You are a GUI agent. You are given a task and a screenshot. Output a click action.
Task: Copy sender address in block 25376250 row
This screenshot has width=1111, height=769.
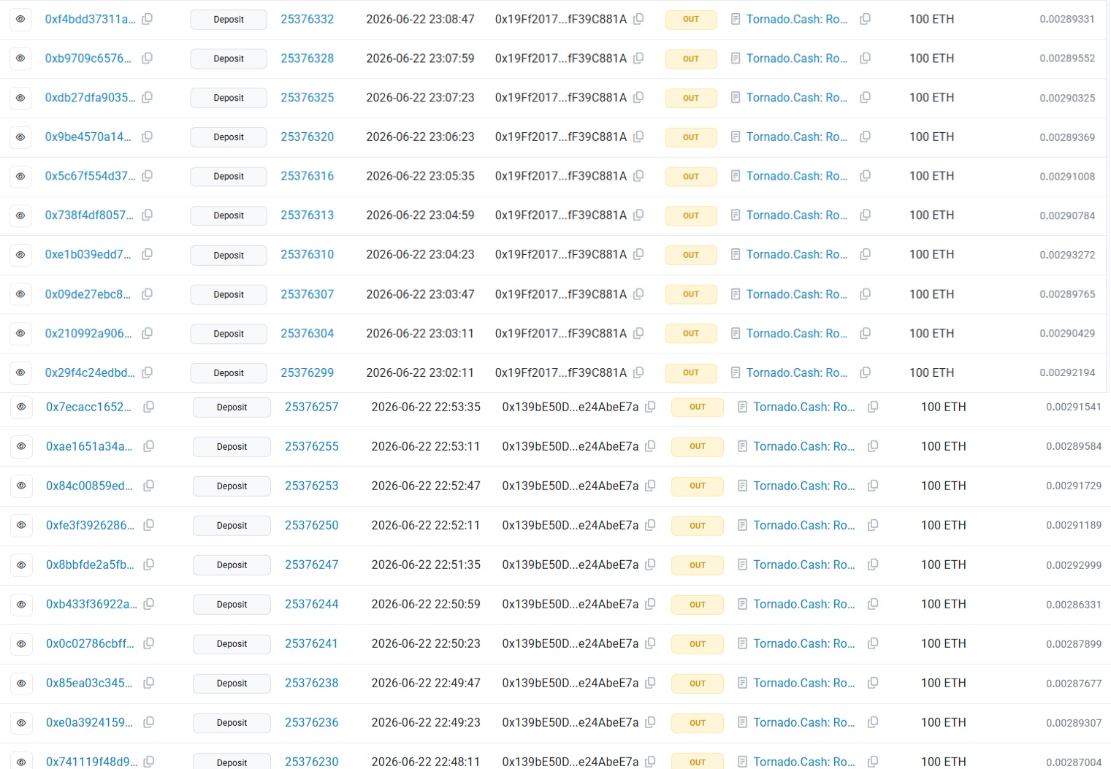(650, 525)
